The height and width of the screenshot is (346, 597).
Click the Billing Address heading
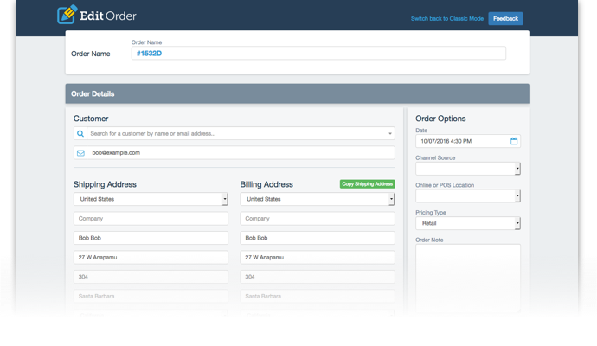[266, 184]
